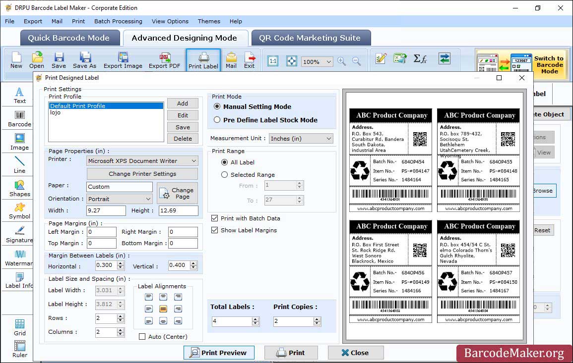Open a file using the Open icon
573x363 pixels.
[x=37, y=60]
